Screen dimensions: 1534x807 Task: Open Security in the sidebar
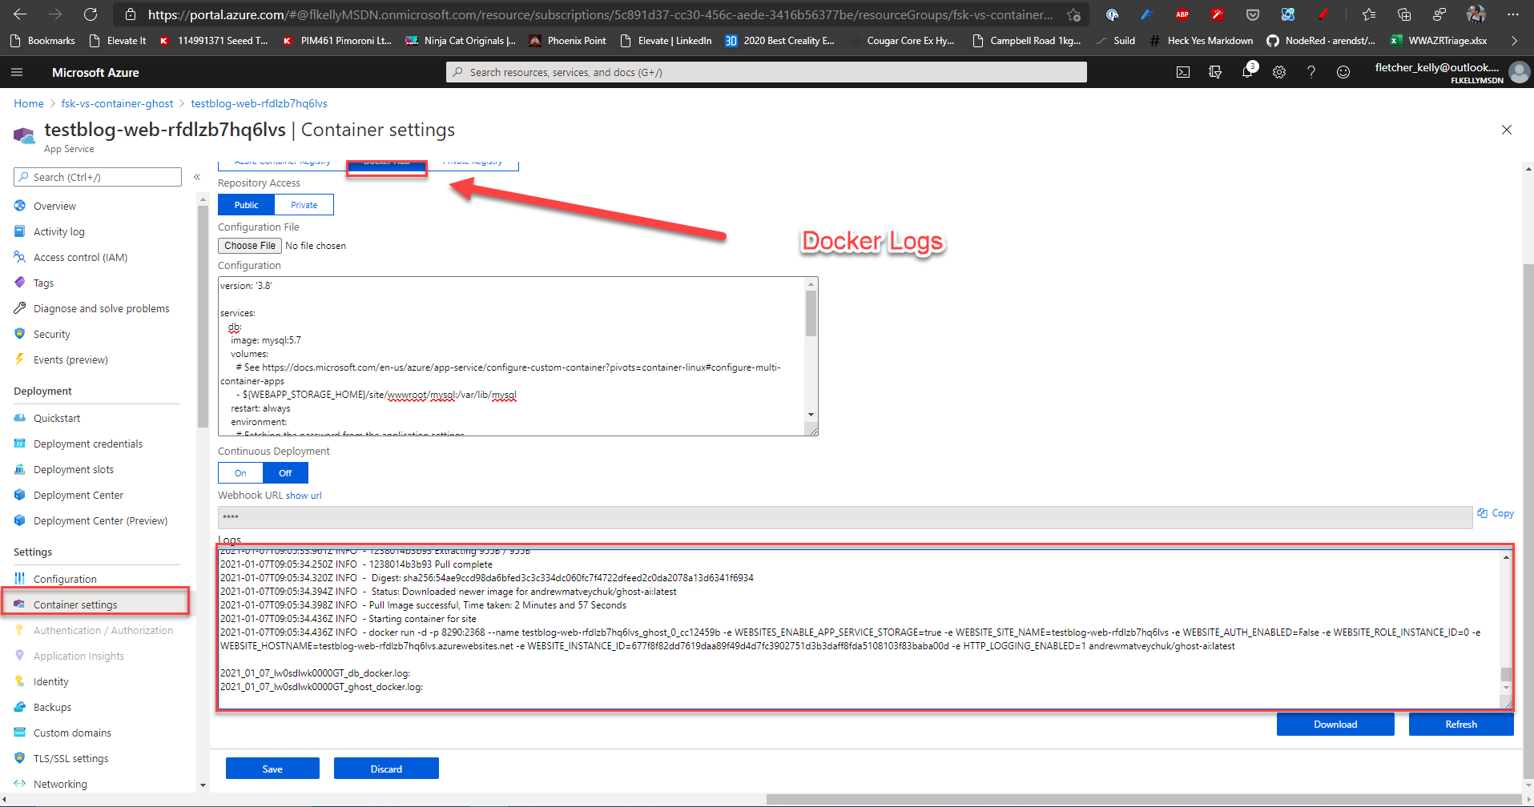[51, 334]
